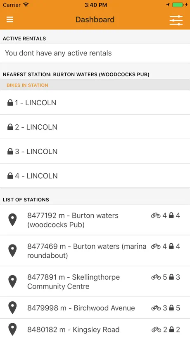Tap the lock icon for bike 3 - LINCOLN
This screenshot has width=190, height=339.
pyautogui.click(x=10, y=151)
